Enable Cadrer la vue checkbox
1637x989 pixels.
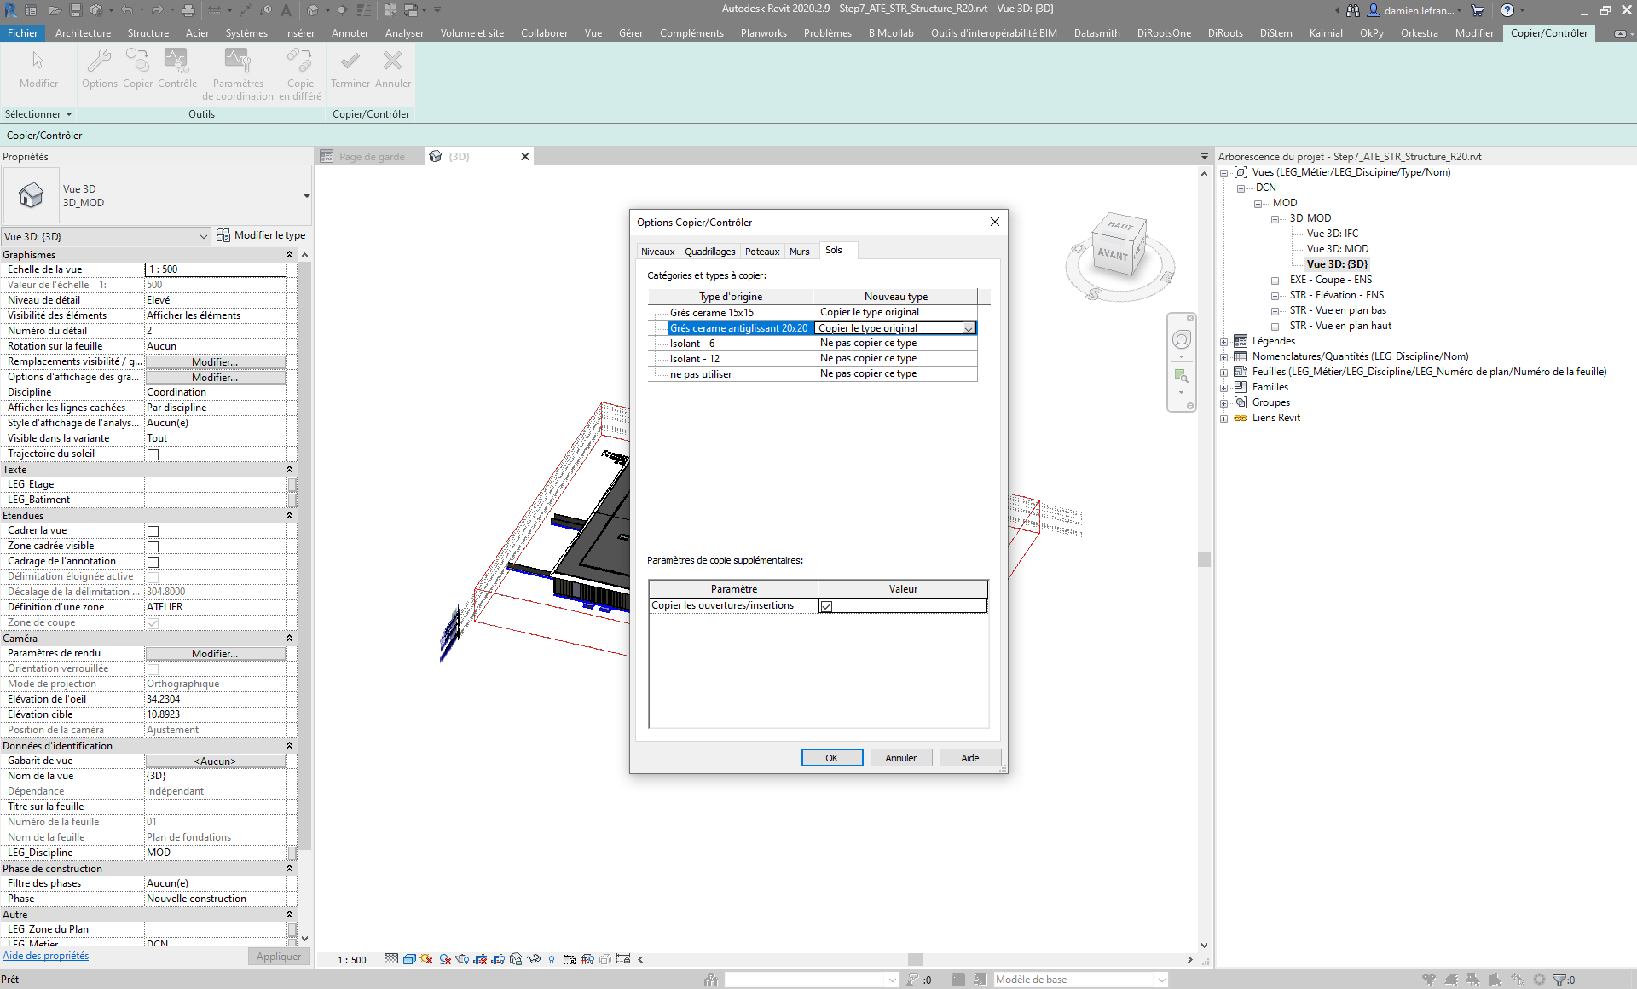153,531
